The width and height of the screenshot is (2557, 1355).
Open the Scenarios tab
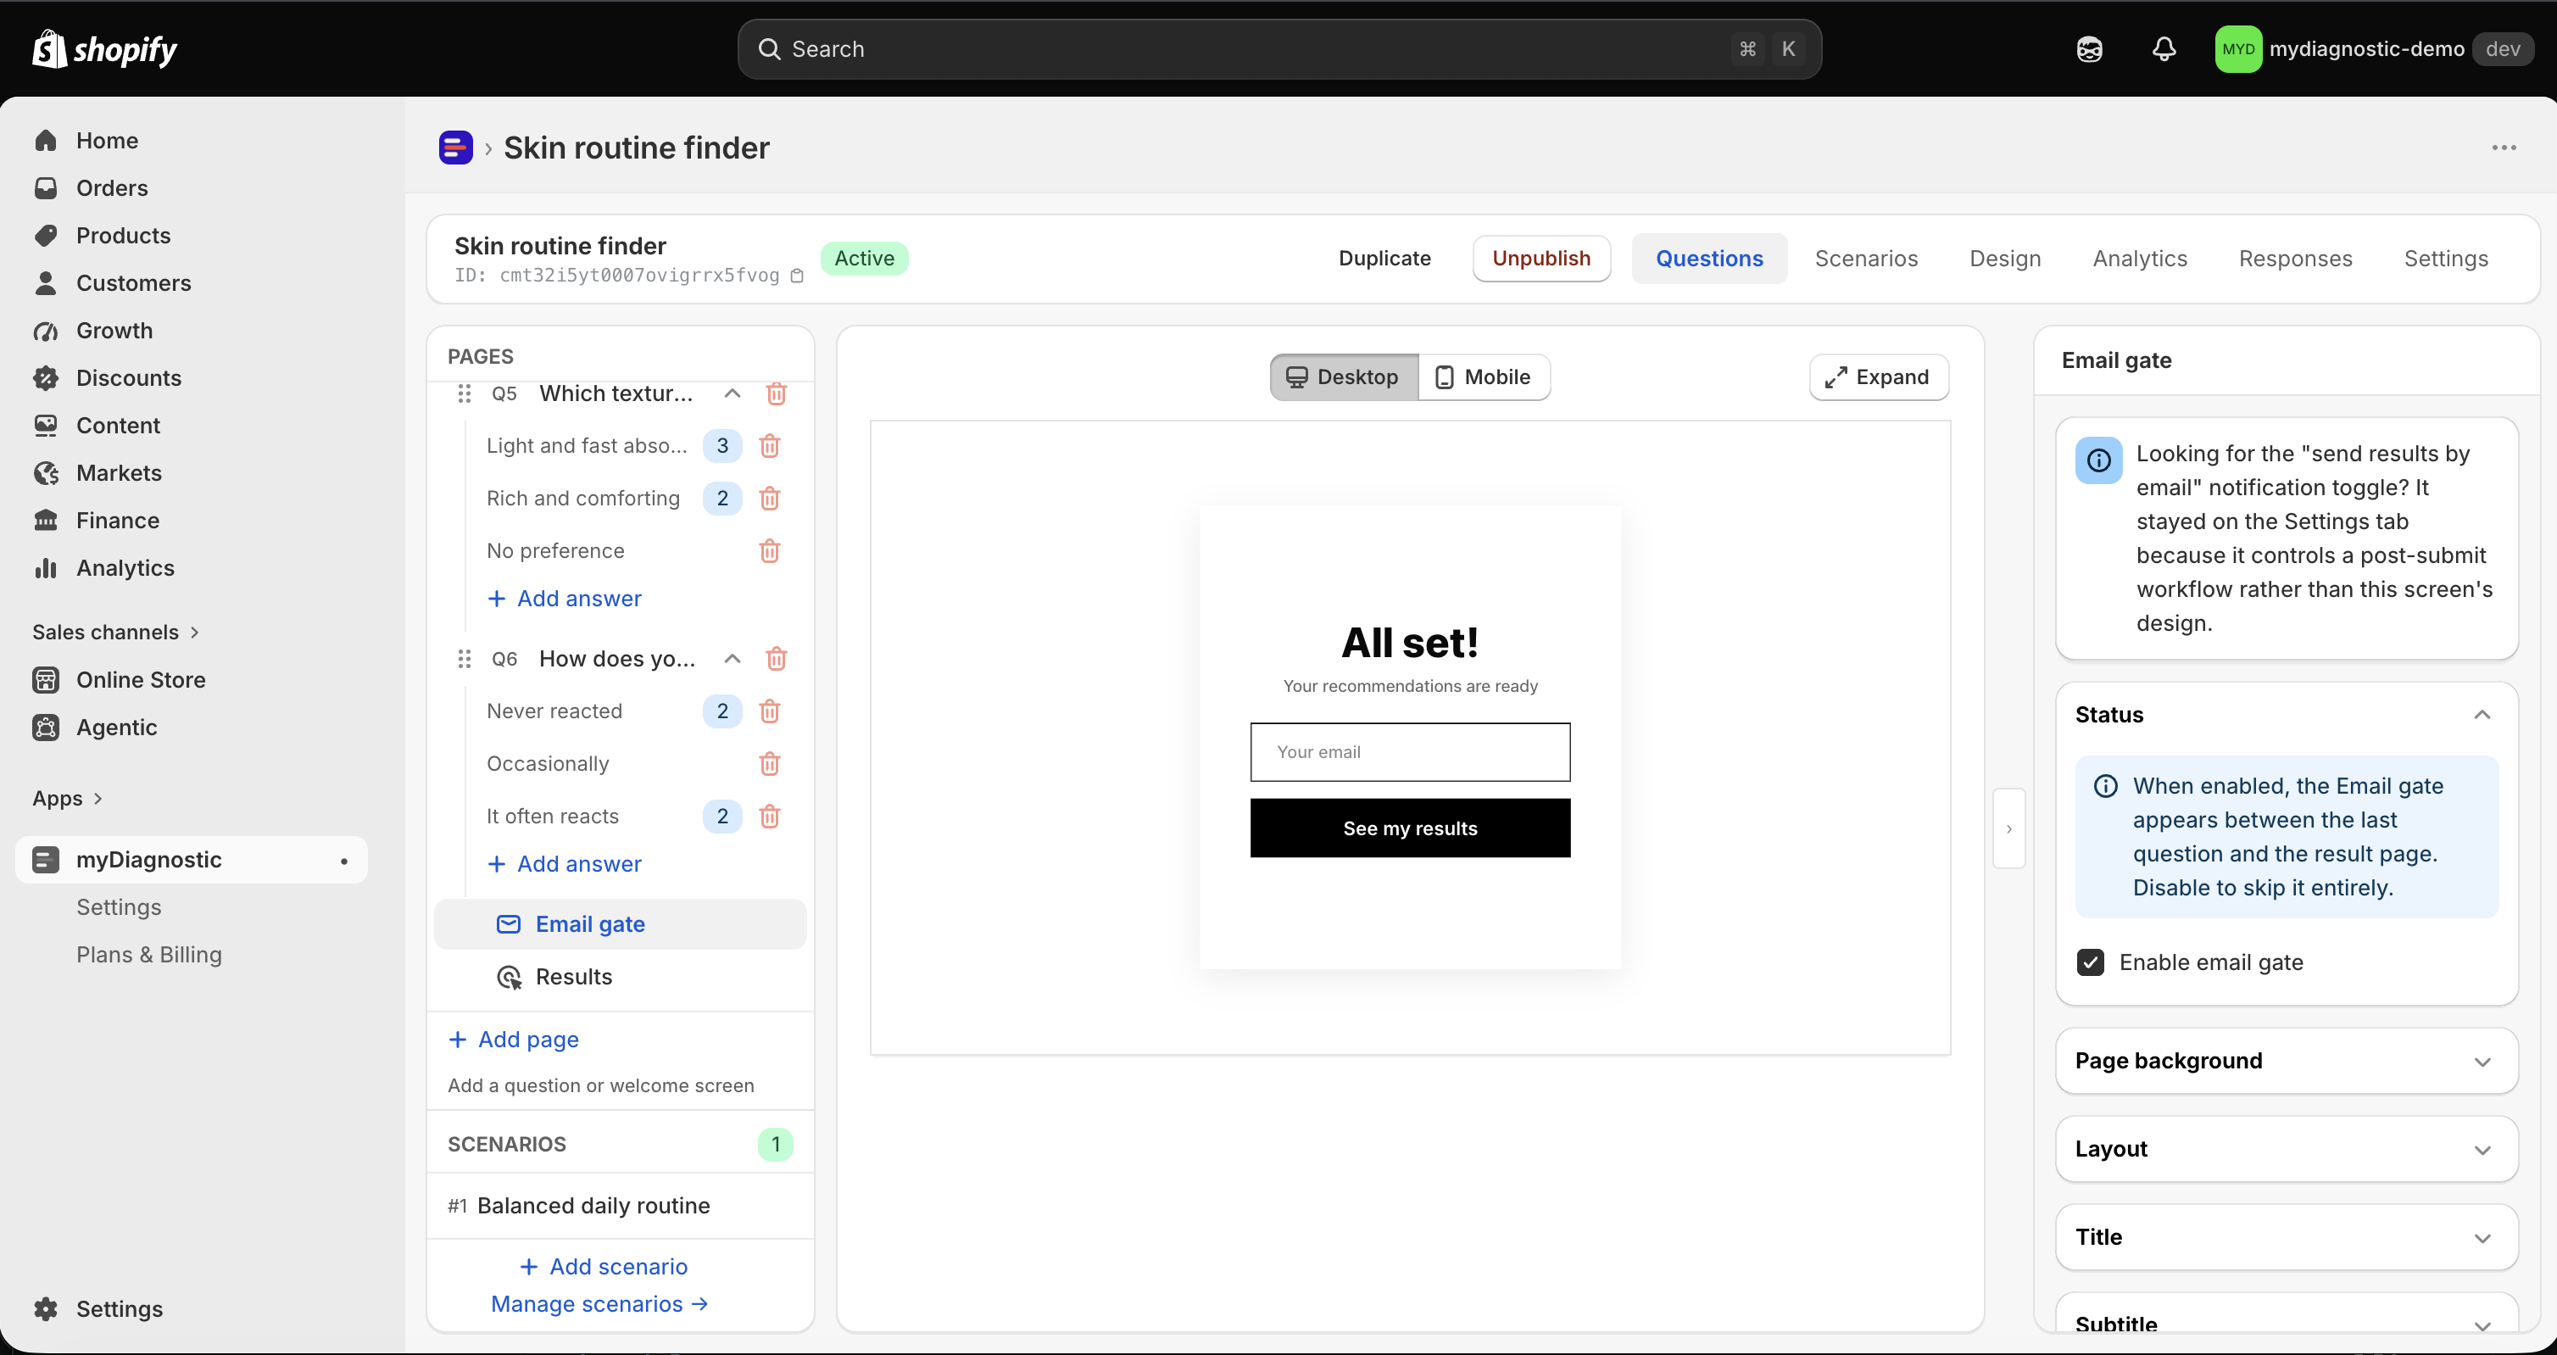click(1866, 258)
